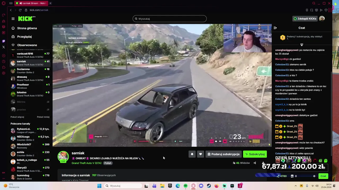Viewport: 339px width, 190px height.
Task: Mute the sarniak Stream tab audio
Action: (x=21, y=3)
